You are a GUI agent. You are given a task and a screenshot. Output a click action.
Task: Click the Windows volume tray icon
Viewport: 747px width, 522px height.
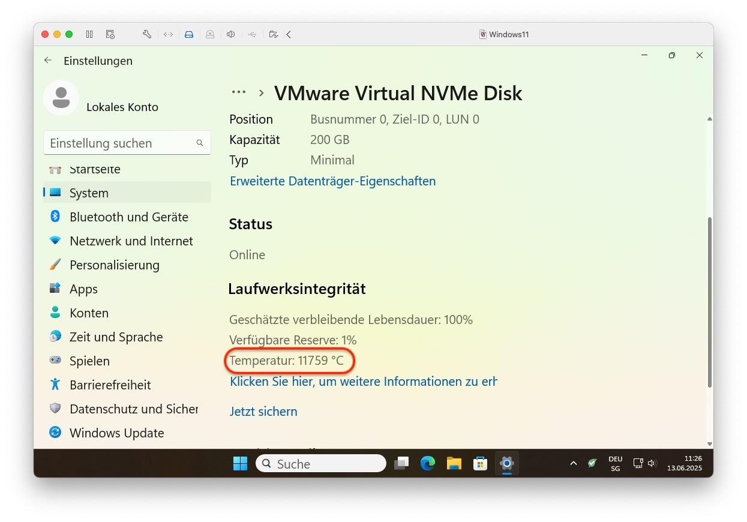coord(652,463)
